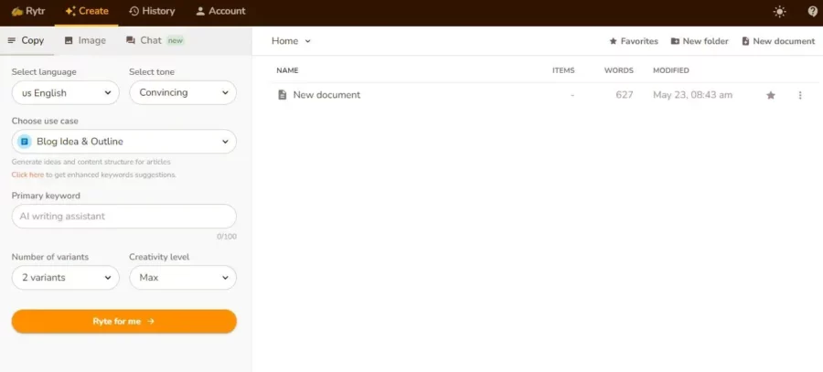Expand the Select language dropdown
The image size is (823, 372).
click(x=65, y=92)
